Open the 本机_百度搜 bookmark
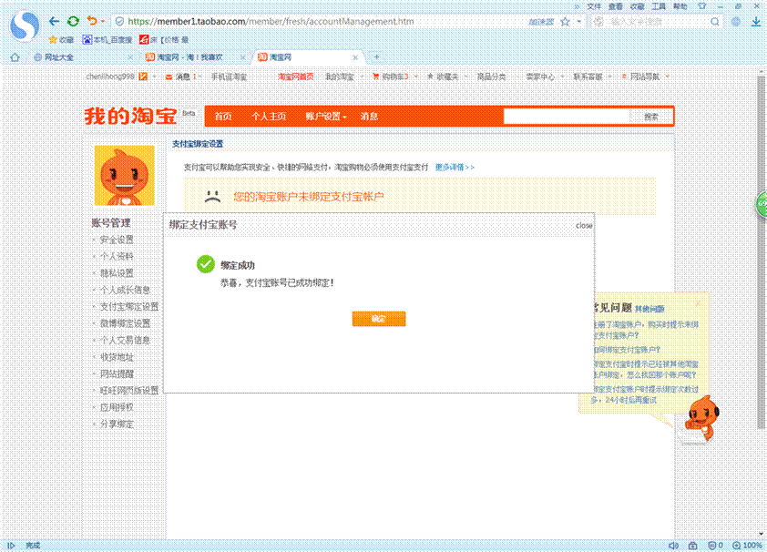 click(x=107, y=39)
